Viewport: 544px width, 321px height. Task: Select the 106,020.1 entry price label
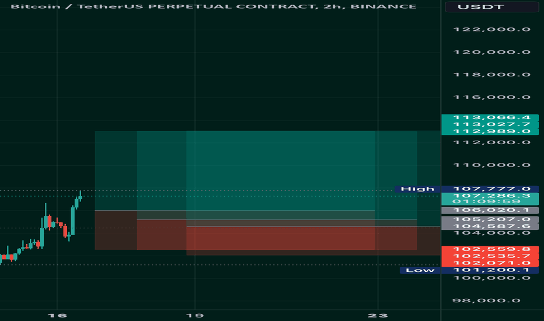tap(490, 210)
